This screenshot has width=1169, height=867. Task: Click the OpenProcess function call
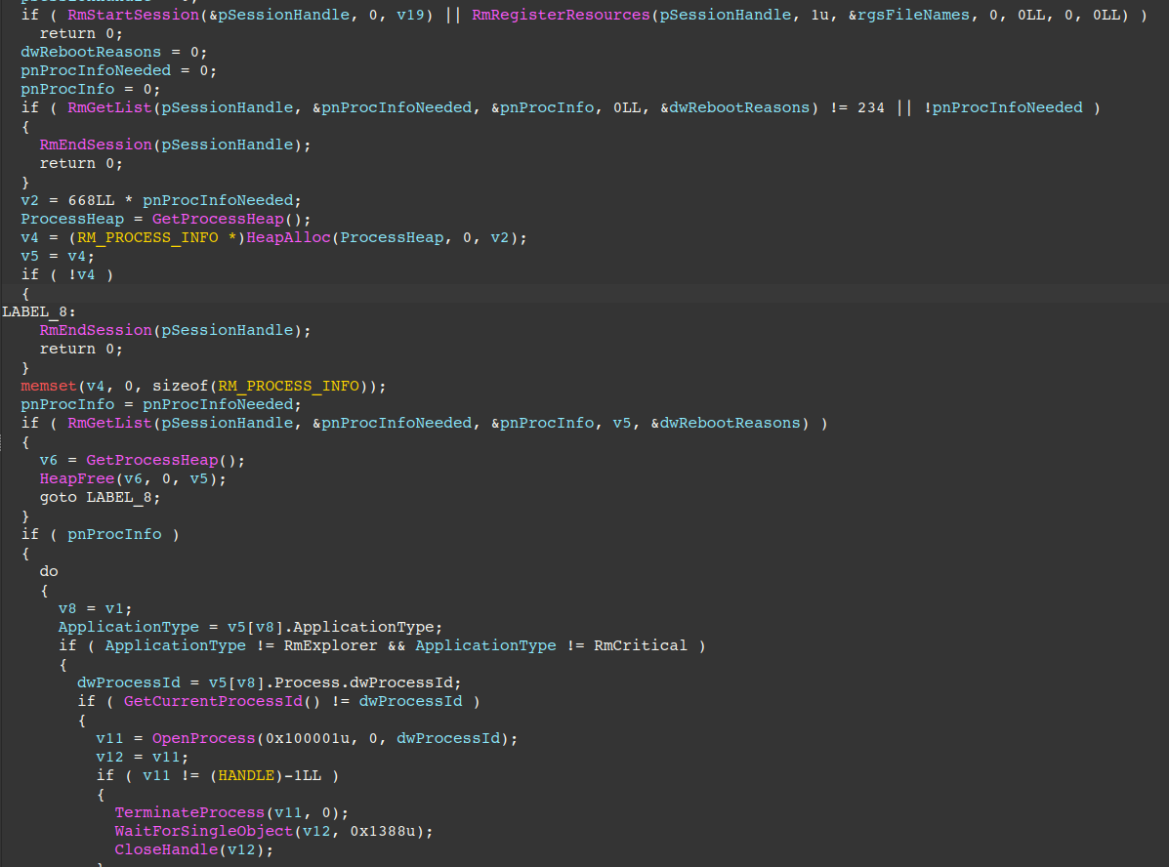pyautogui.click(x=203, y=739)
